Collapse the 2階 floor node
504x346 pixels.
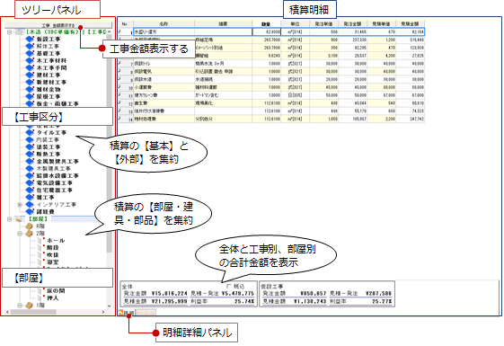pos(20,234)
